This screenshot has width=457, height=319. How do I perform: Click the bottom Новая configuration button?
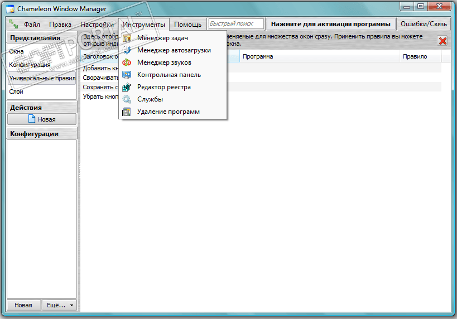point(23,305)
